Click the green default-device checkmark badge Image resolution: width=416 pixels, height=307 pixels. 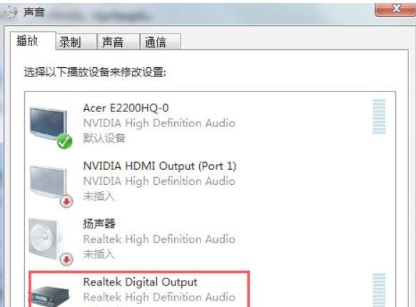pyautogui.click(x=64, y=141)
